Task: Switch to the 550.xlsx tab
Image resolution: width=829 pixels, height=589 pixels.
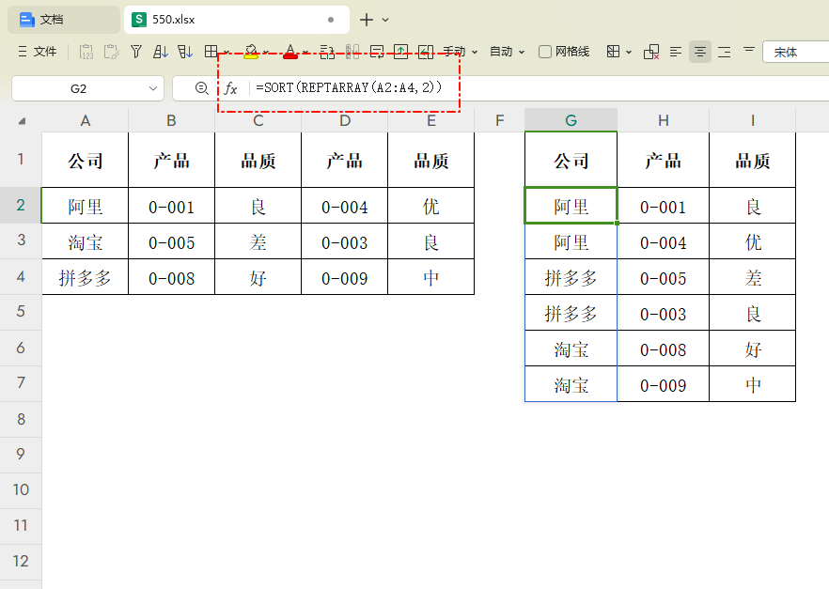Action: tap(236, 20)
